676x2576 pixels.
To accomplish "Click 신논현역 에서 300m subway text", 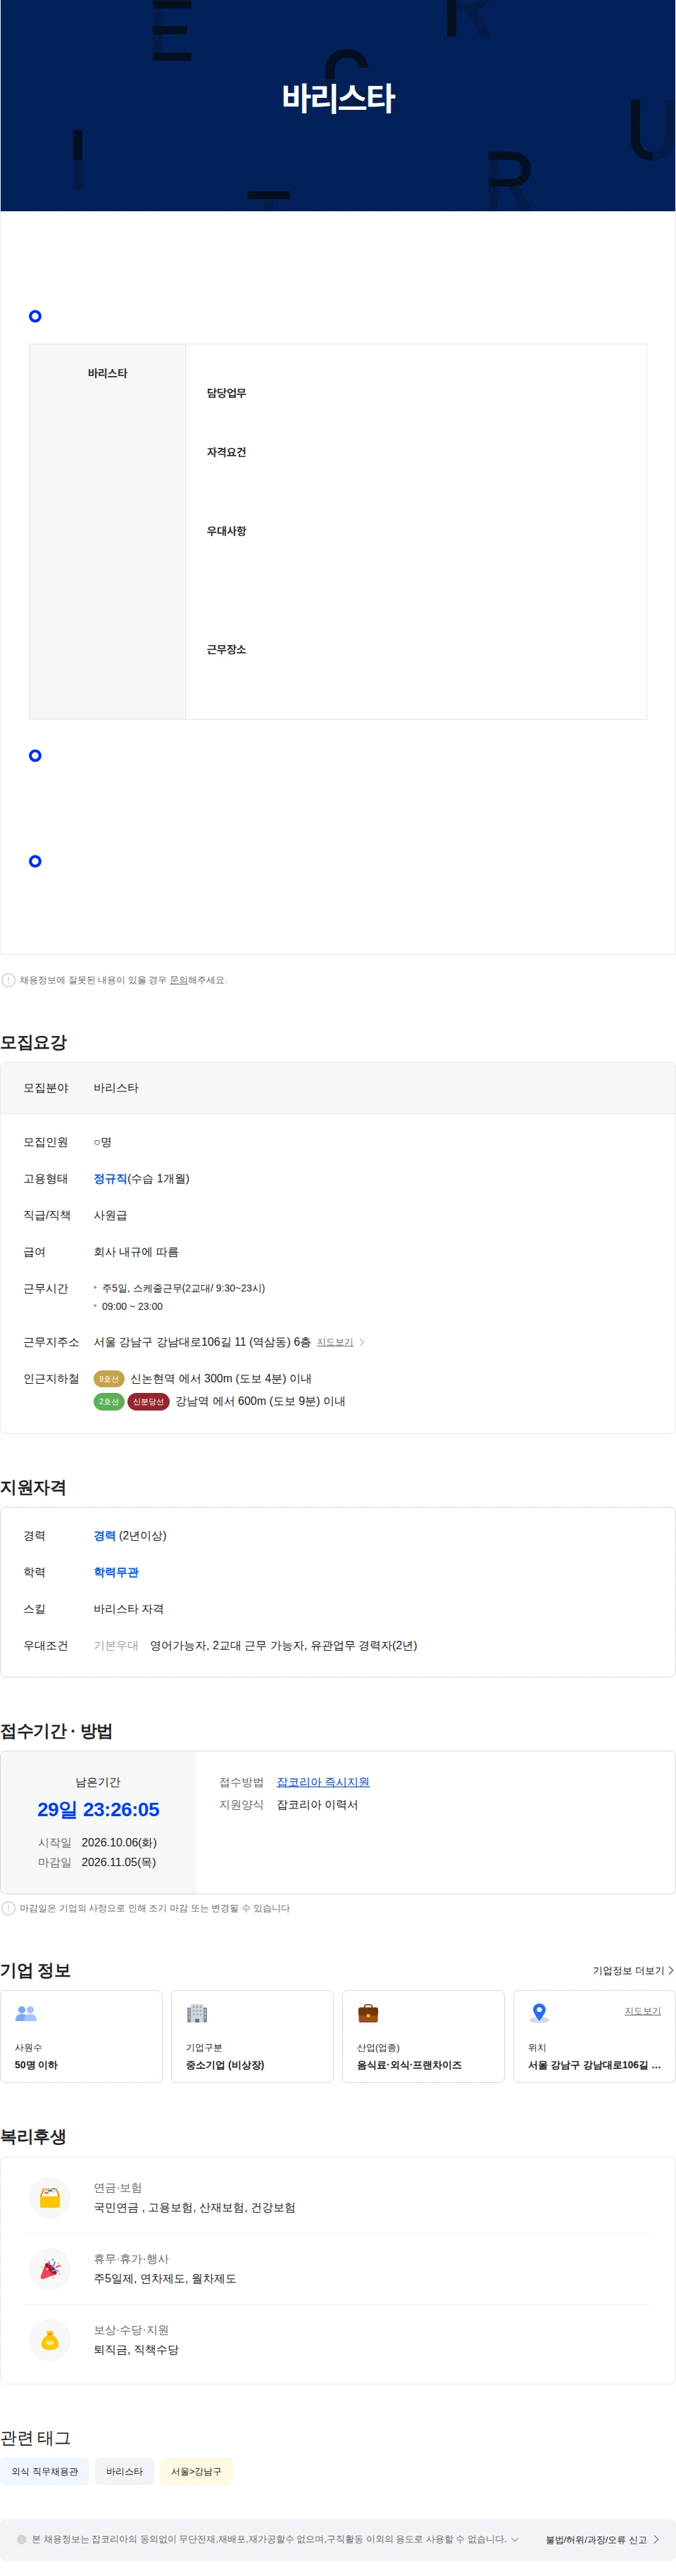I will [221, 1379].
